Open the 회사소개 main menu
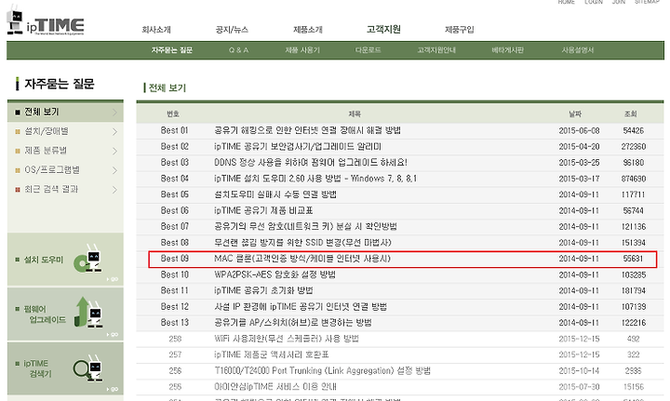The width and height of the screenshot is (670, 401). (156, 30)
